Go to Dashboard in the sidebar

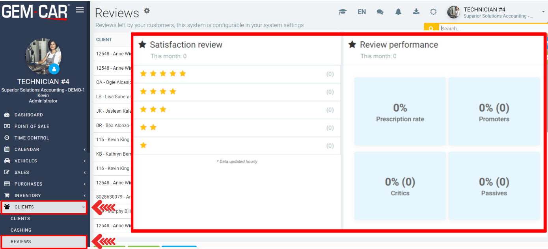(x=28, y=115)
